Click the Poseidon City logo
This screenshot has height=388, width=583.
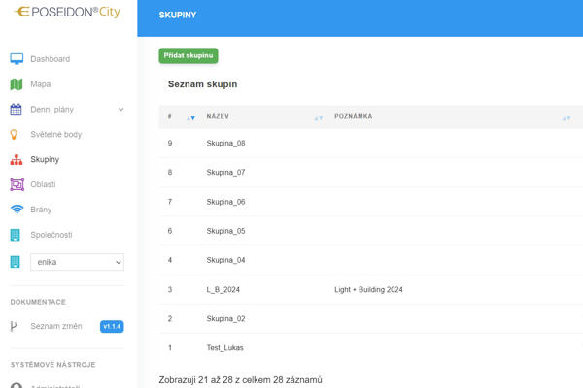click(67, 12)
